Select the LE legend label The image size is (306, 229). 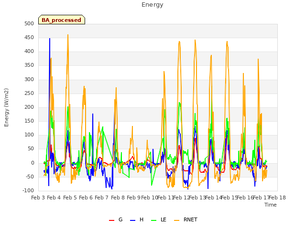pyautogui.click(x=164, y=219)
